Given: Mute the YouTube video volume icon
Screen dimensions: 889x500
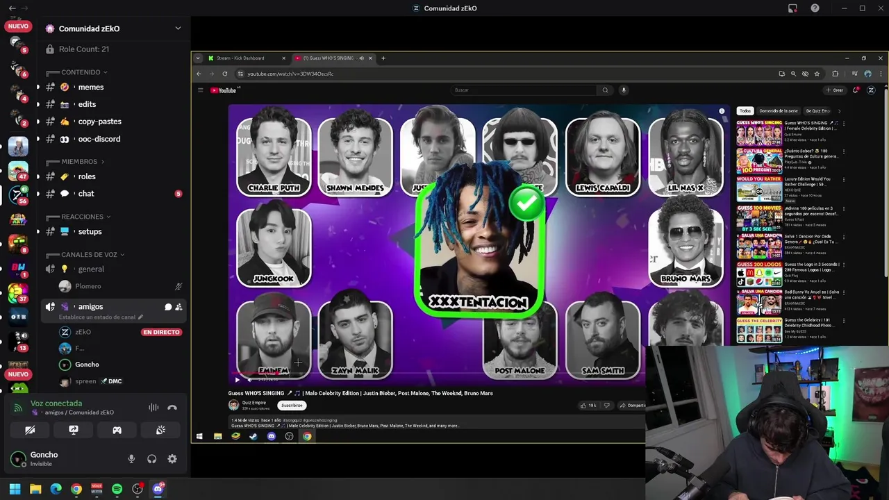Looking at the screenshot, I should point(250,380).
